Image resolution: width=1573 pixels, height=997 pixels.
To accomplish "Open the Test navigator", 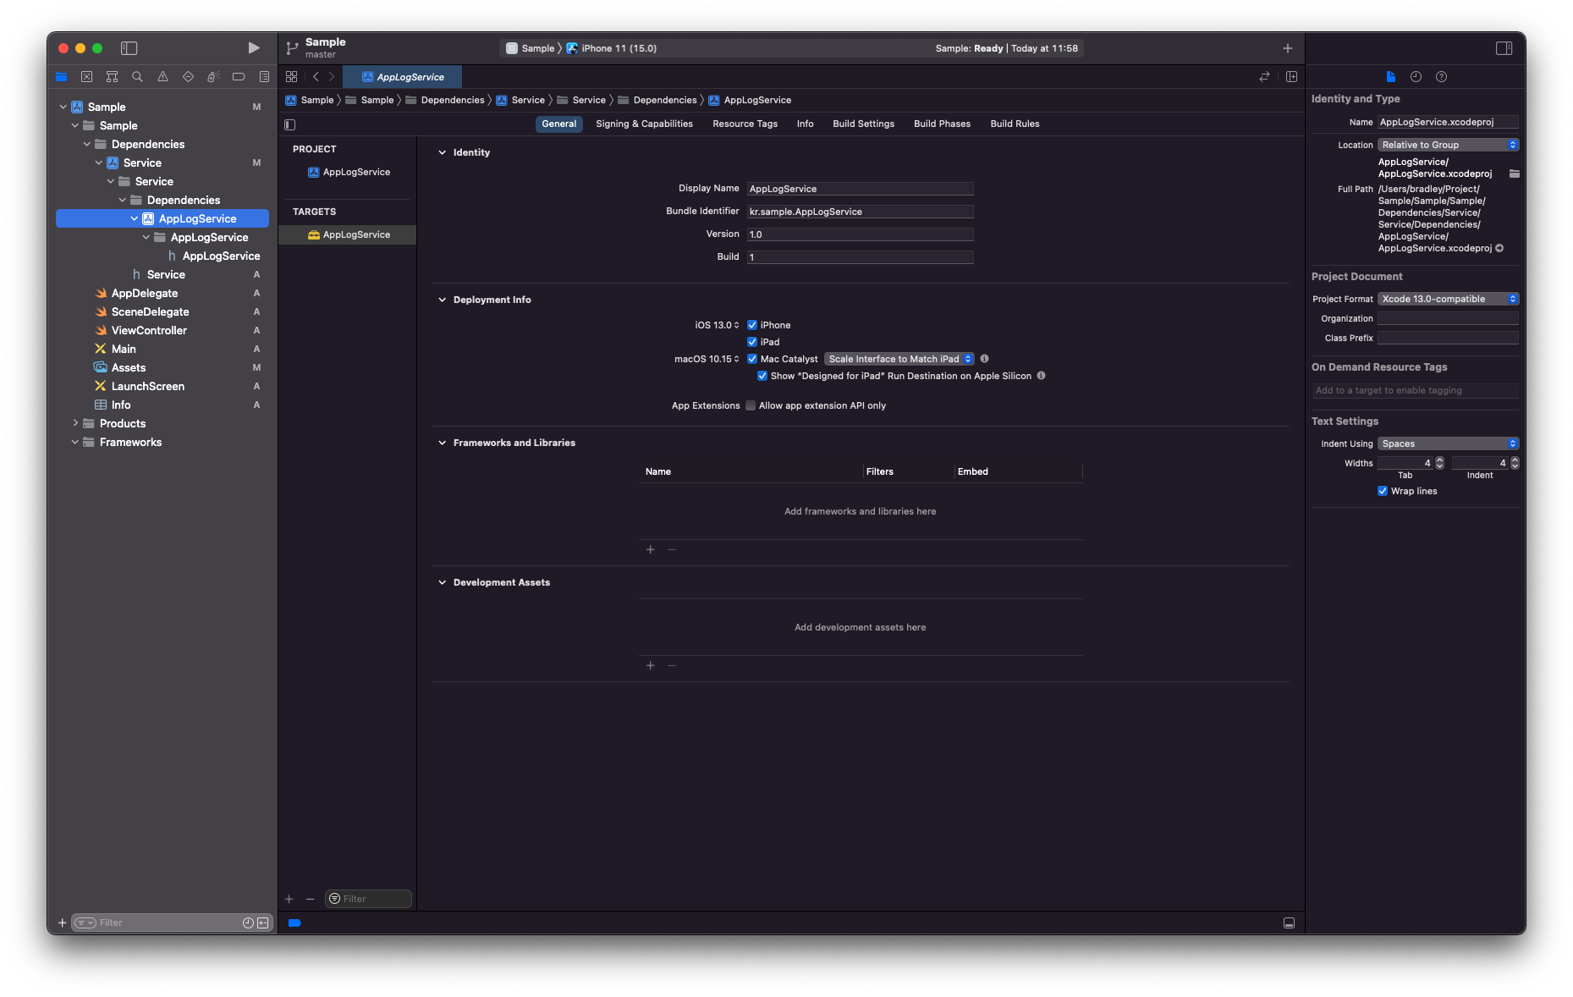I will [x=188, y=77].
